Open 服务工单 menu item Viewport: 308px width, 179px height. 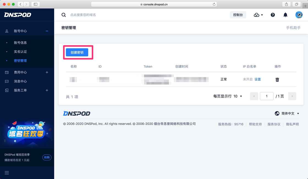pyautogui.click(x=20, y=90)
